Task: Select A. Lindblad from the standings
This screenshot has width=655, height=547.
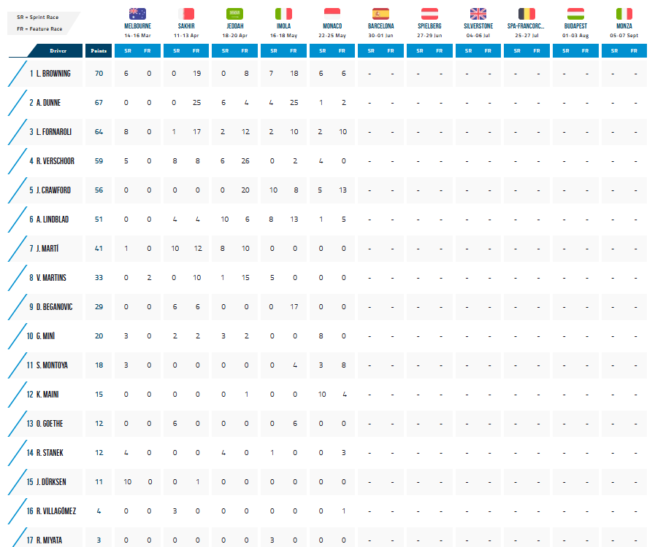Action: pyautogui.click(x=53, y=220)
